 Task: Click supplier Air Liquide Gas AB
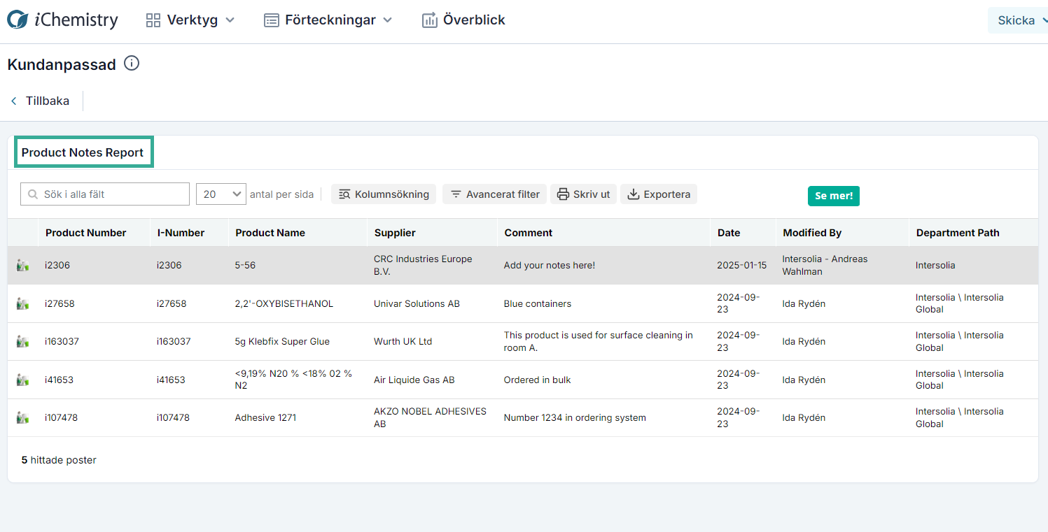414,380
